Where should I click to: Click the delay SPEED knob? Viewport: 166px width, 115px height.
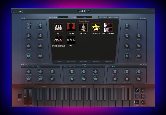tap(84, 72)
